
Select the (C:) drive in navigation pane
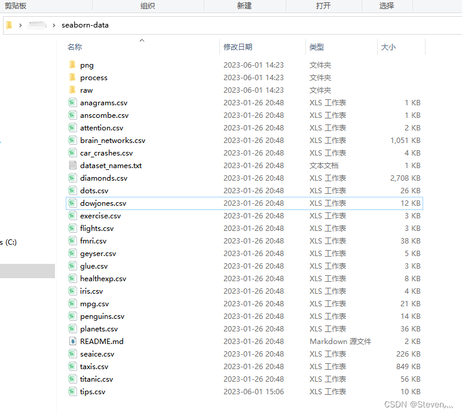[x=8, y=242]
